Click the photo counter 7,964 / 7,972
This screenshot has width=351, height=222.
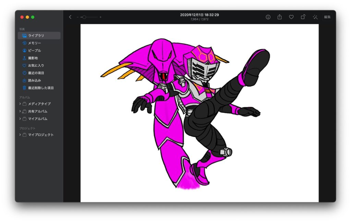point(199,19)
